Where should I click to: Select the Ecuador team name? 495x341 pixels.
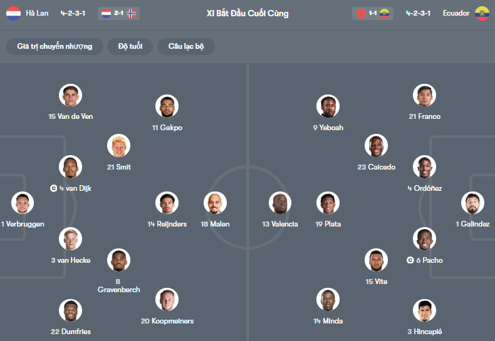(x=456, y=13)
